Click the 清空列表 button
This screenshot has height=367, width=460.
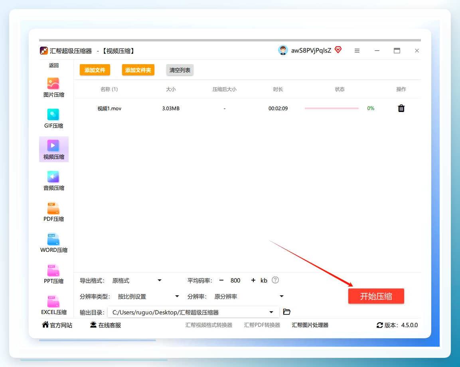pyautogui.click(x=180, y=70)
